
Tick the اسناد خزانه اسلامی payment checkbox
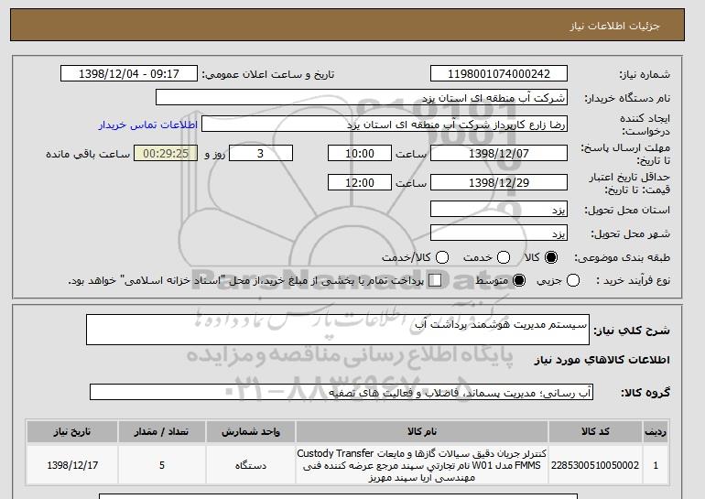coord(435,280)
